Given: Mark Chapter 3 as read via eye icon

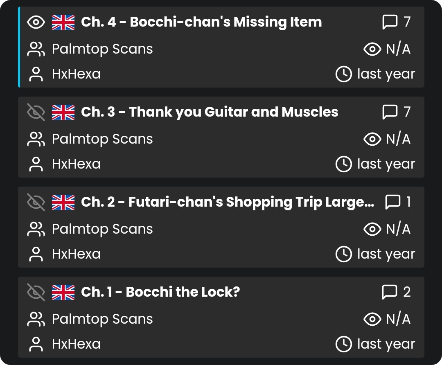Looking at the screenshot, I should click(x=36, y=112).
